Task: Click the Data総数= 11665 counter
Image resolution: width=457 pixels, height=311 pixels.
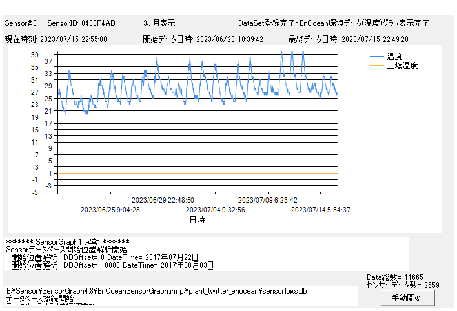Action: click(x=396, y=277)
